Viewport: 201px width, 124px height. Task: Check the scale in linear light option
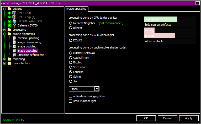(x=70, y=101)
